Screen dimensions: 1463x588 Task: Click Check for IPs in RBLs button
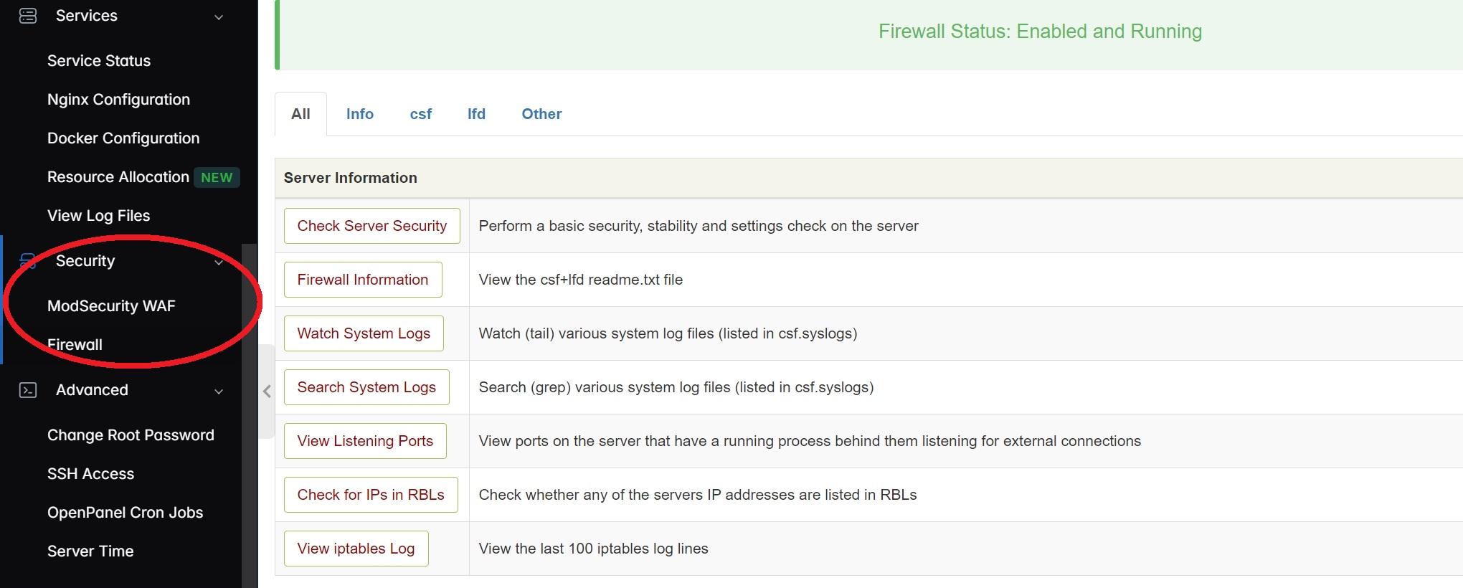point(371,495)
